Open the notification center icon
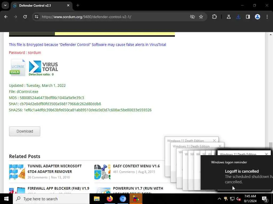The image size is (273, 204). click(x=264, y=199)
